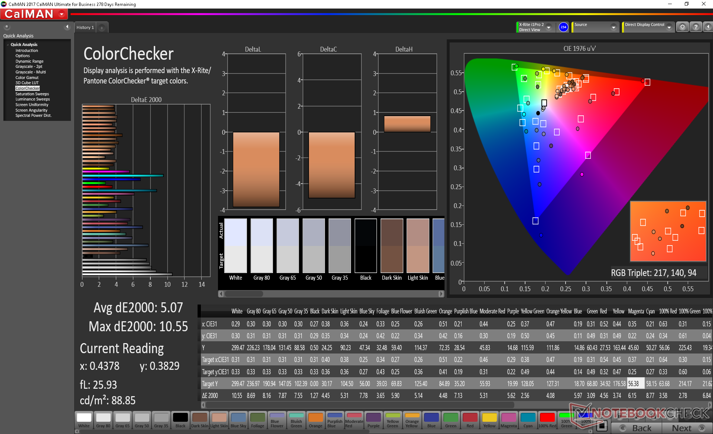Click the highlighted Target Y 56.38 cell
The width and height of the screenshot is (713, 434).
pos(636,384)
